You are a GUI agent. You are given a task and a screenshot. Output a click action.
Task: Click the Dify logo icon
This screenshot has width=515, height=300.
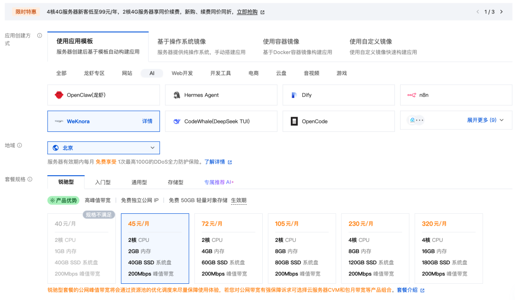[x=294, y=95]
